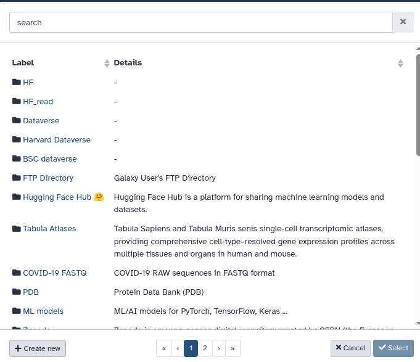Image resolution: width=420 pixels, height=362 pixels.
Task: Click 'ML/AI models for PyTorch' description
Action: click(x=200, y=311)
